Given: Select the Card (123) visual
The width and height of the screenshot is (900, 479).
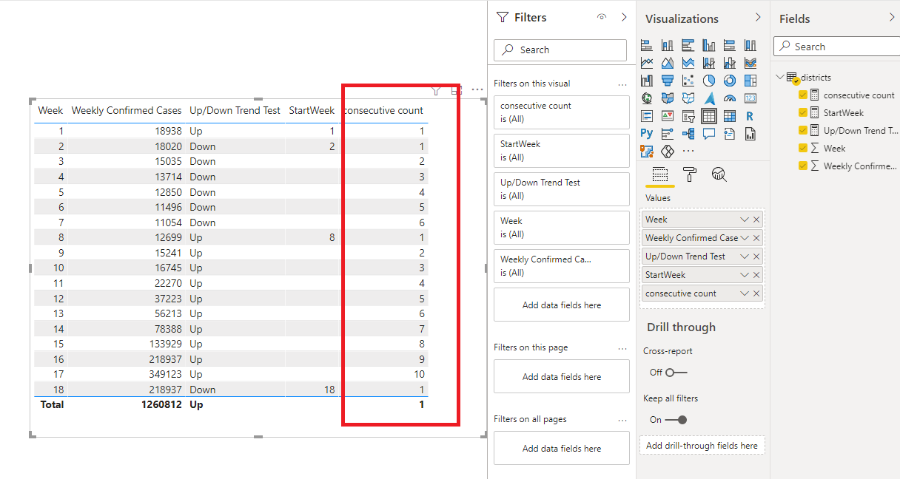Looking at the screenshot, I should (750, 98).
